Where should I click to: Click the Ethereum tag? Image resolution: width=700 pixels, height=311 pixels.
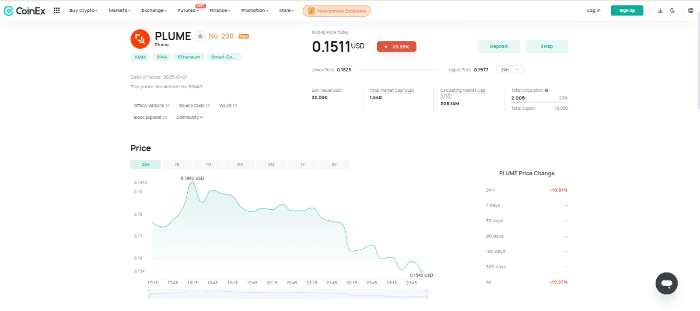[x=189, y=57]
